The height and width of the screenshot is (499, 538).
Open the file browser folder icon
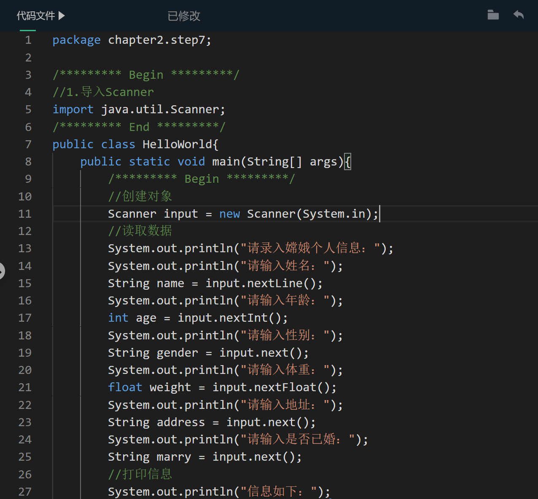493,15
